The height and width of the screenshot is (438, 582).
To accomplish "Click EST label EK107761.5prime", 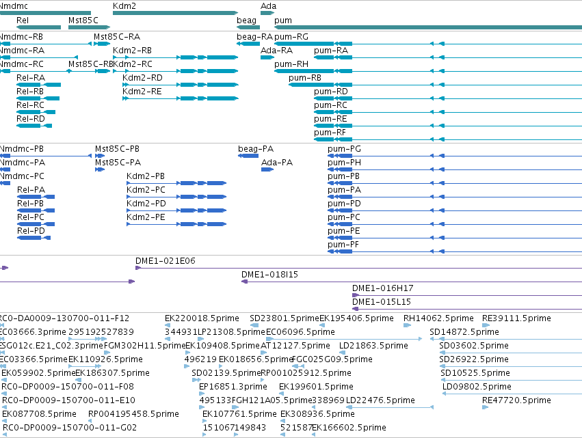I will 239,414.
